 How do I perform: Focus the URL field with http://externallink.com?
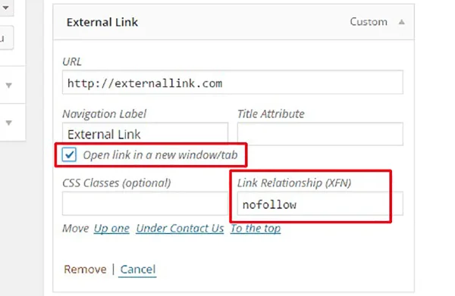(x=233, y=83)
